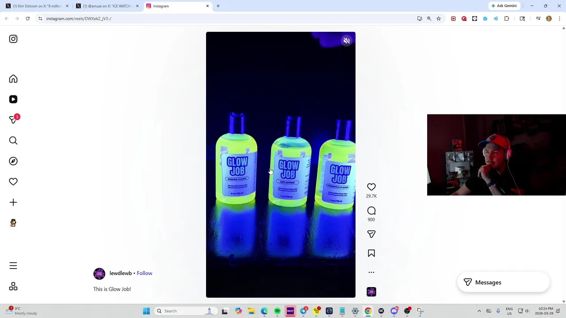566x318 pixels.
Task: Open Ask Gemini in Chrome
Action: (x=504, y=6)
